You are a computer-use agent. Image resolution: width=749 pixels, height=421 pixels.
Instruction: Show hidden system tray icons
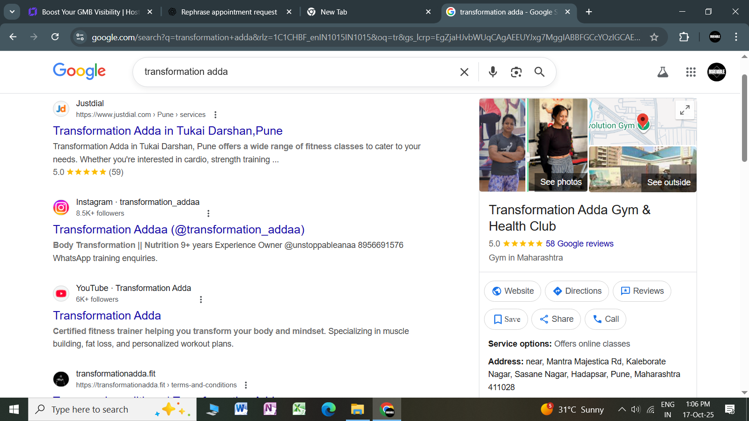(x=622, y=409)
